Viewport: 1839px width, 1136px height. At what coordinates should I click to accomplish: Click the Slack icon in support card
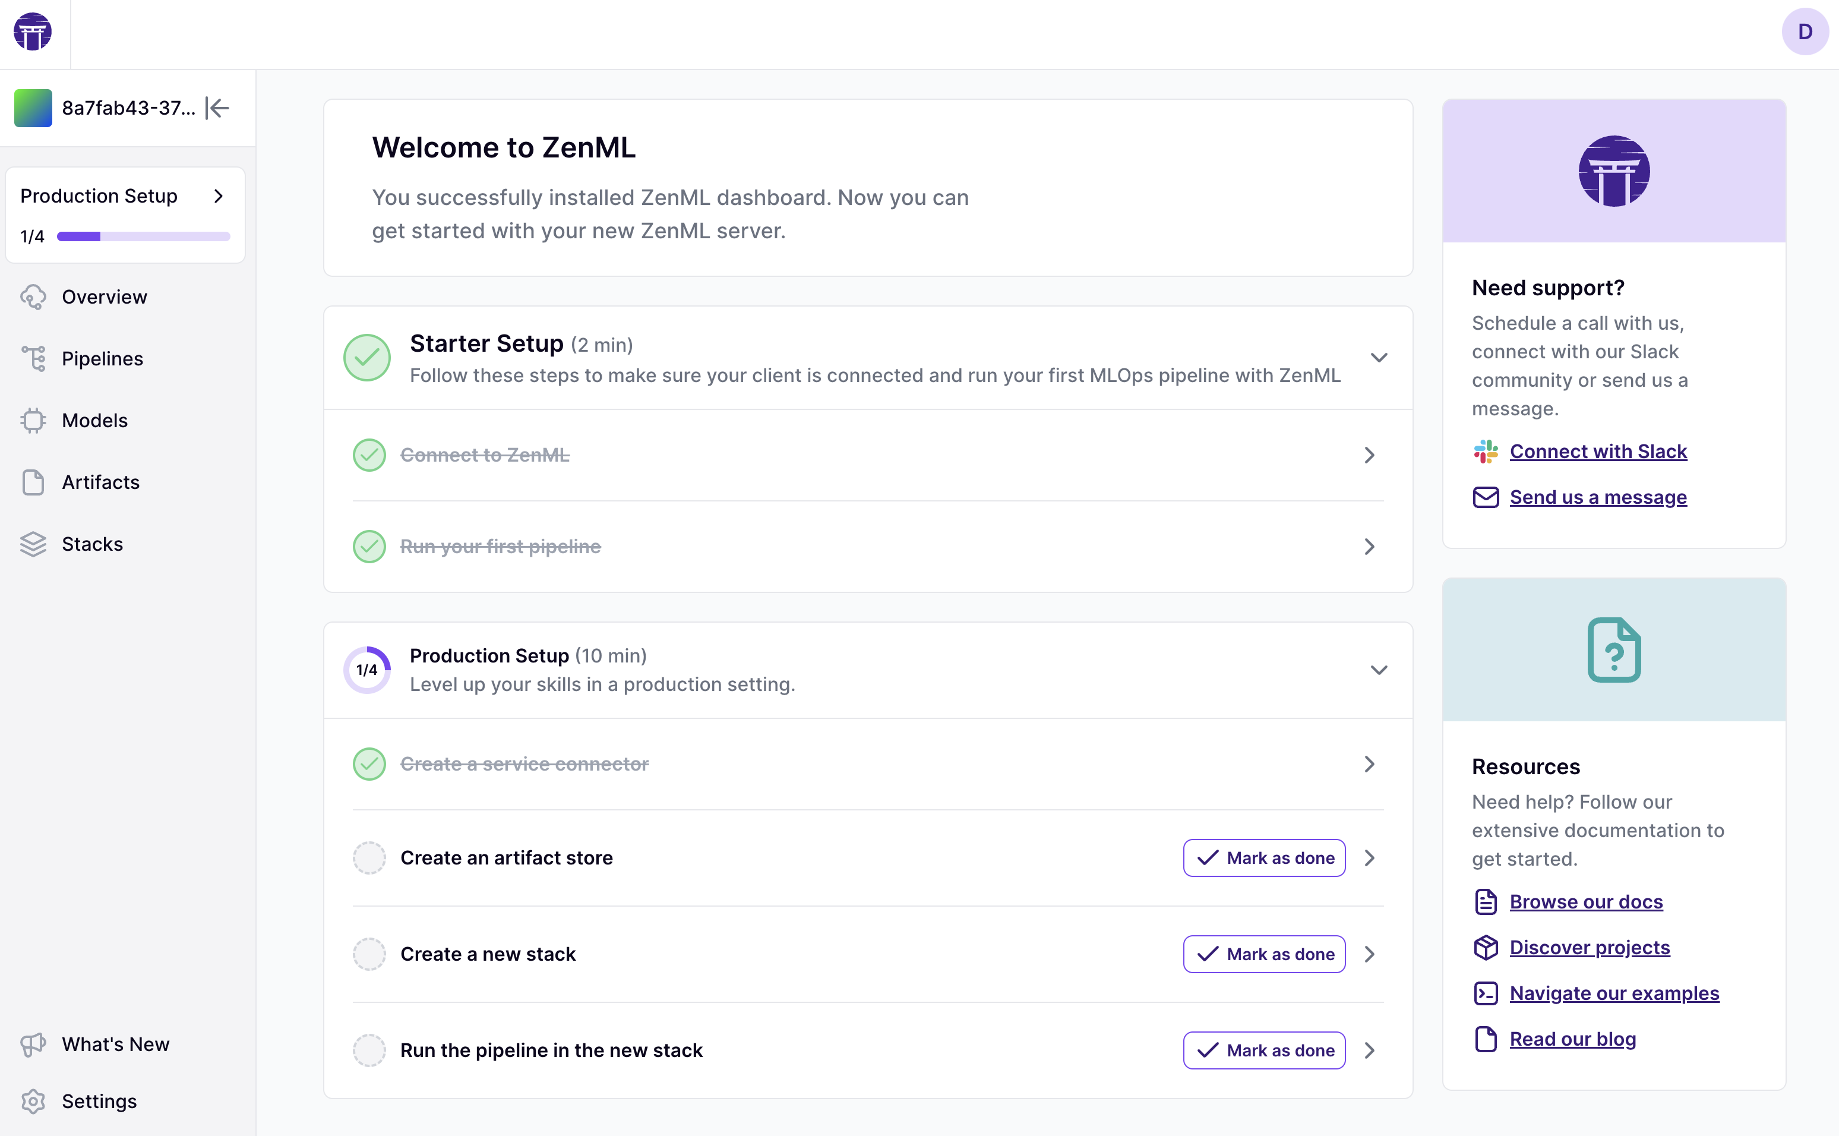click(x=1486, y=452)
